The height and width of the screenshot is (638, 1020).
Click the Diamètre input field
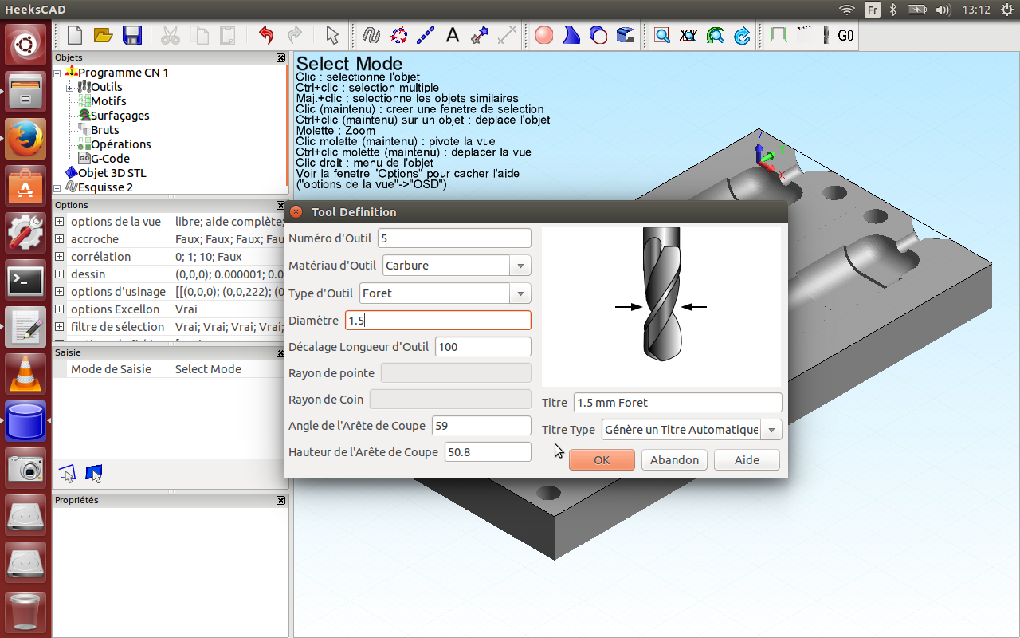437,321
